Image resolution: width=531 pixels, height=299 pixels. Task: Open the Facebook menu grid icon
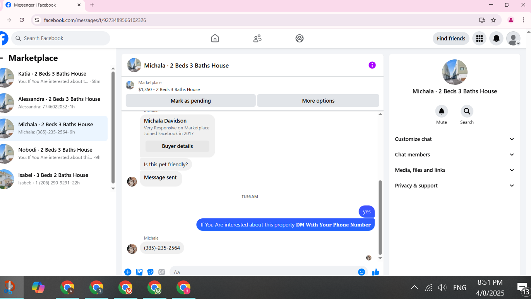click(479, 38)
